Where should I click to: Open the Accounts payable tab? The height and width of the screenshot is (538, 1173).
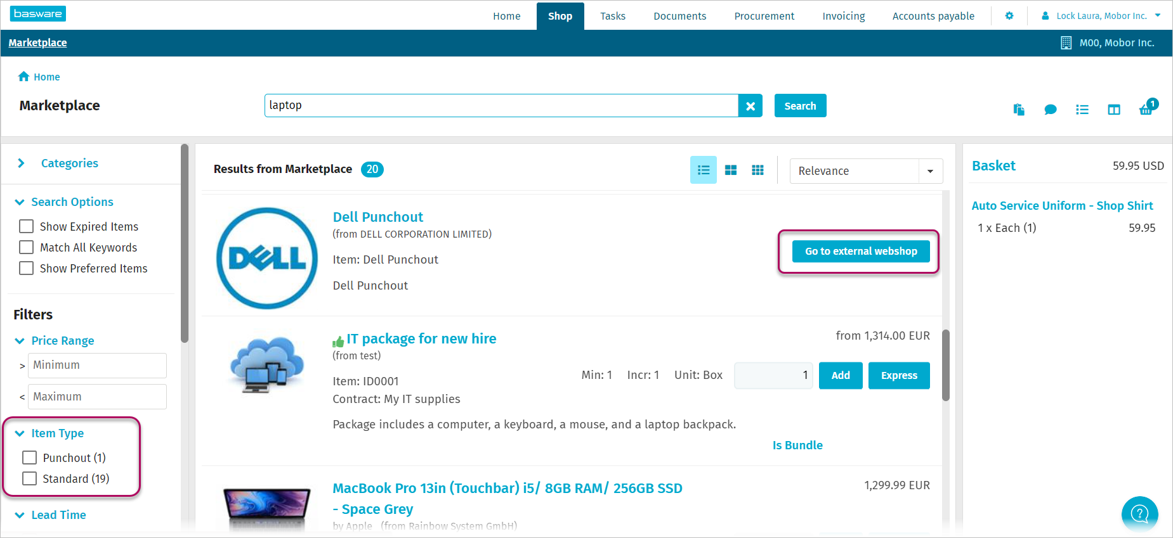point(933,16)
